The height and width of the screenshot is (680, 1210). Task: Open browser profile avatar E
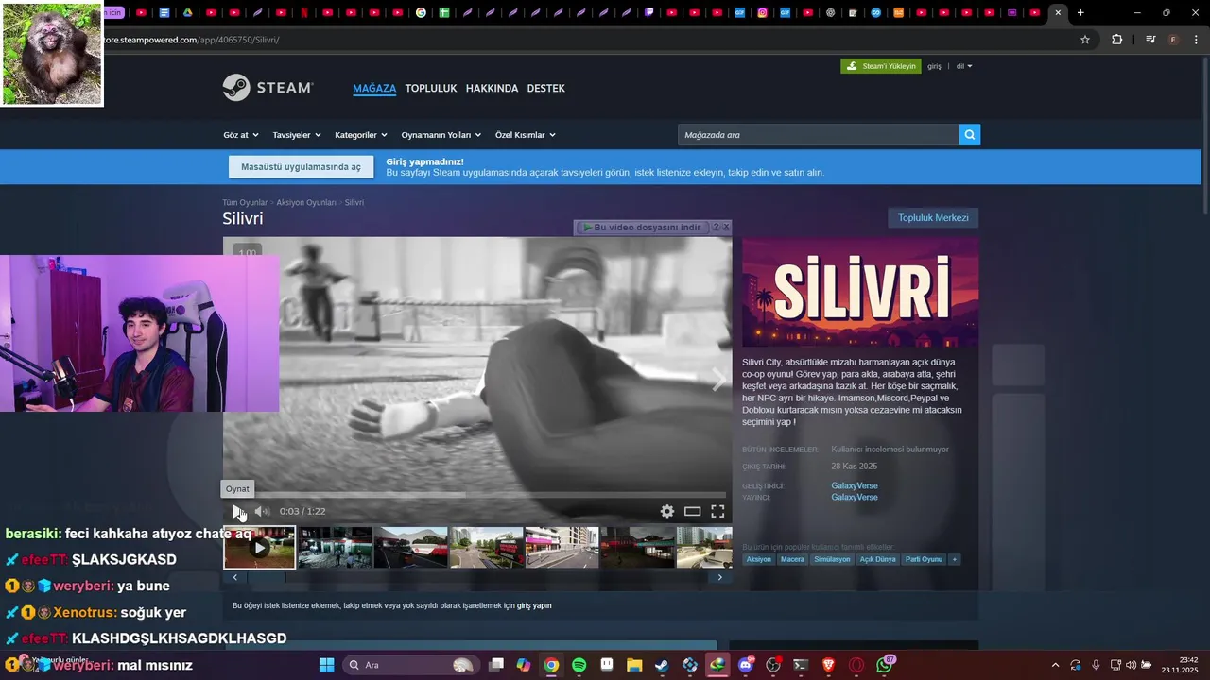click(x=1174, y=40)
